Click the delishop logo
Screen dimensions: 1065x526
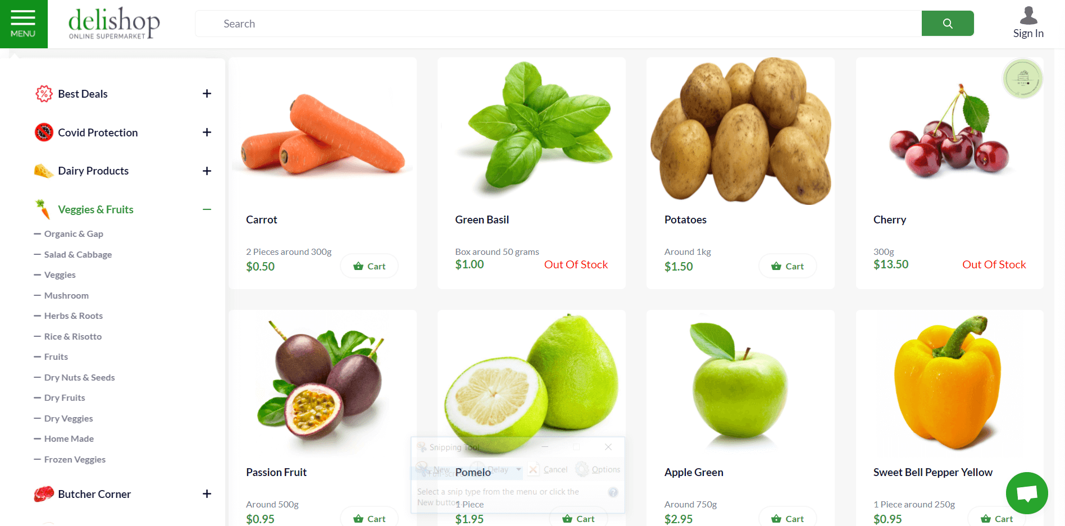click(114, 23)
